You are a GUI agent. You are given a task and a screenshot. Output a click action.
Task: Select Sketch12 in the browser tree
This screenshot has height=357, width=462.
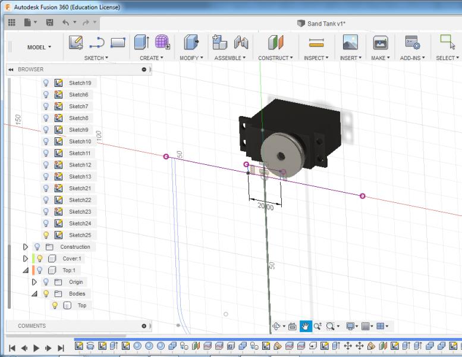(80, 165)
